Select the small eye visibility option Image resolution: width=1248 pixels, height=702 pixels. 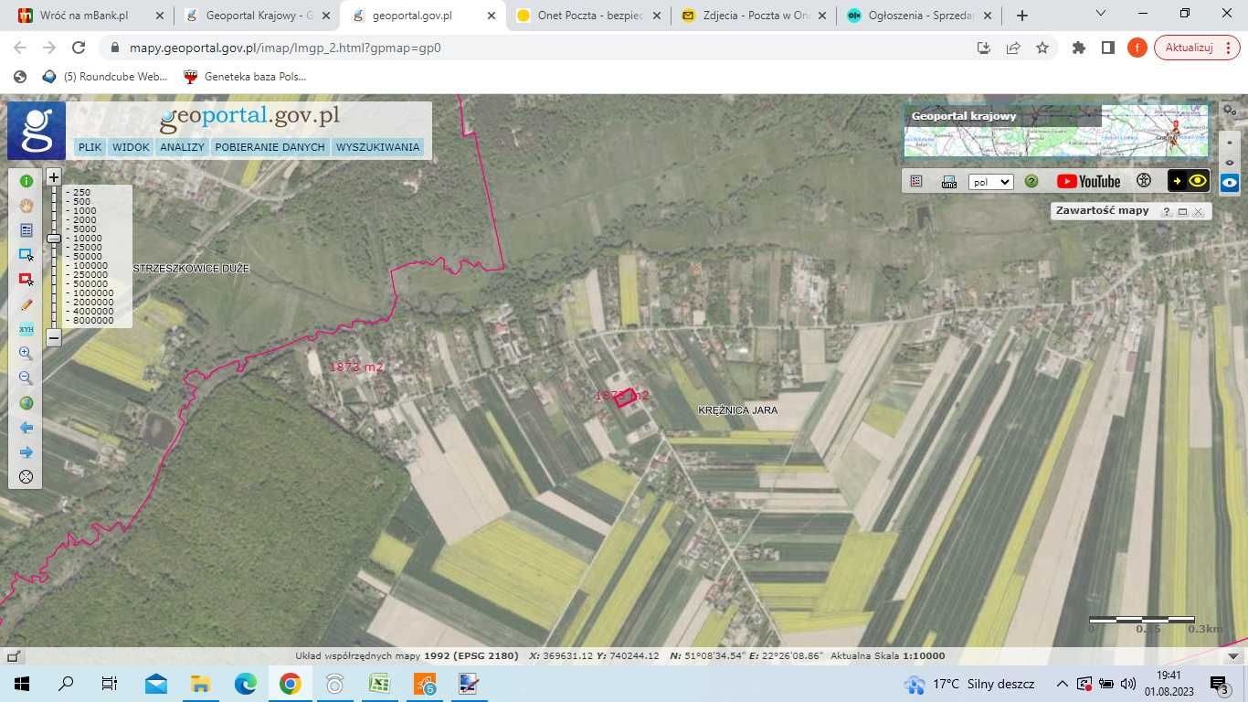pyautogui.click(x=1230, y=163)
